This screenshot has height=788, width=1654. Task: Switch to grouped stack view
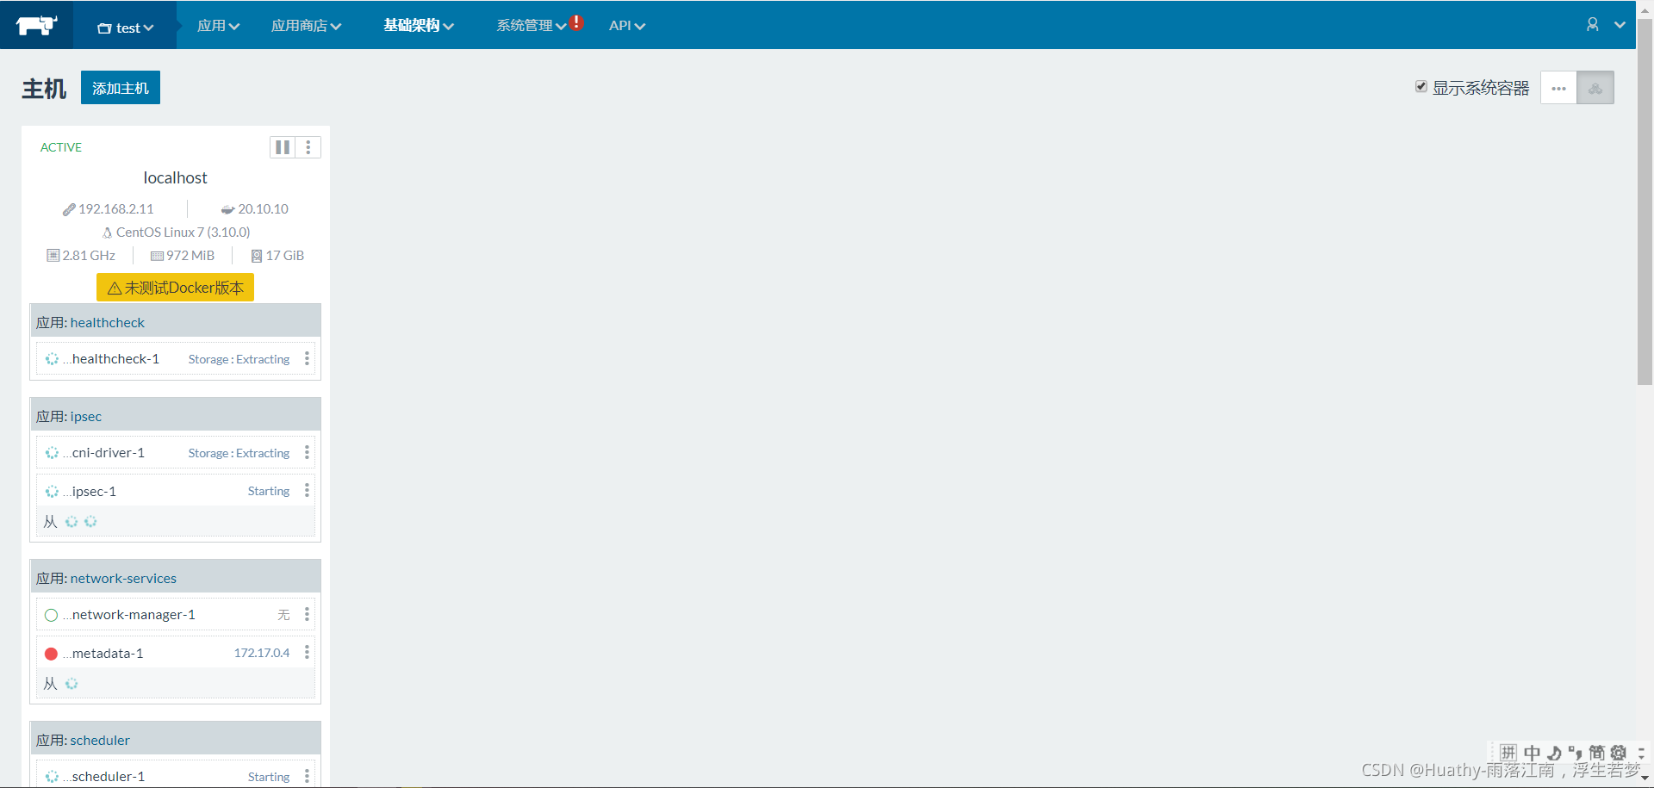coord(1595,88)
